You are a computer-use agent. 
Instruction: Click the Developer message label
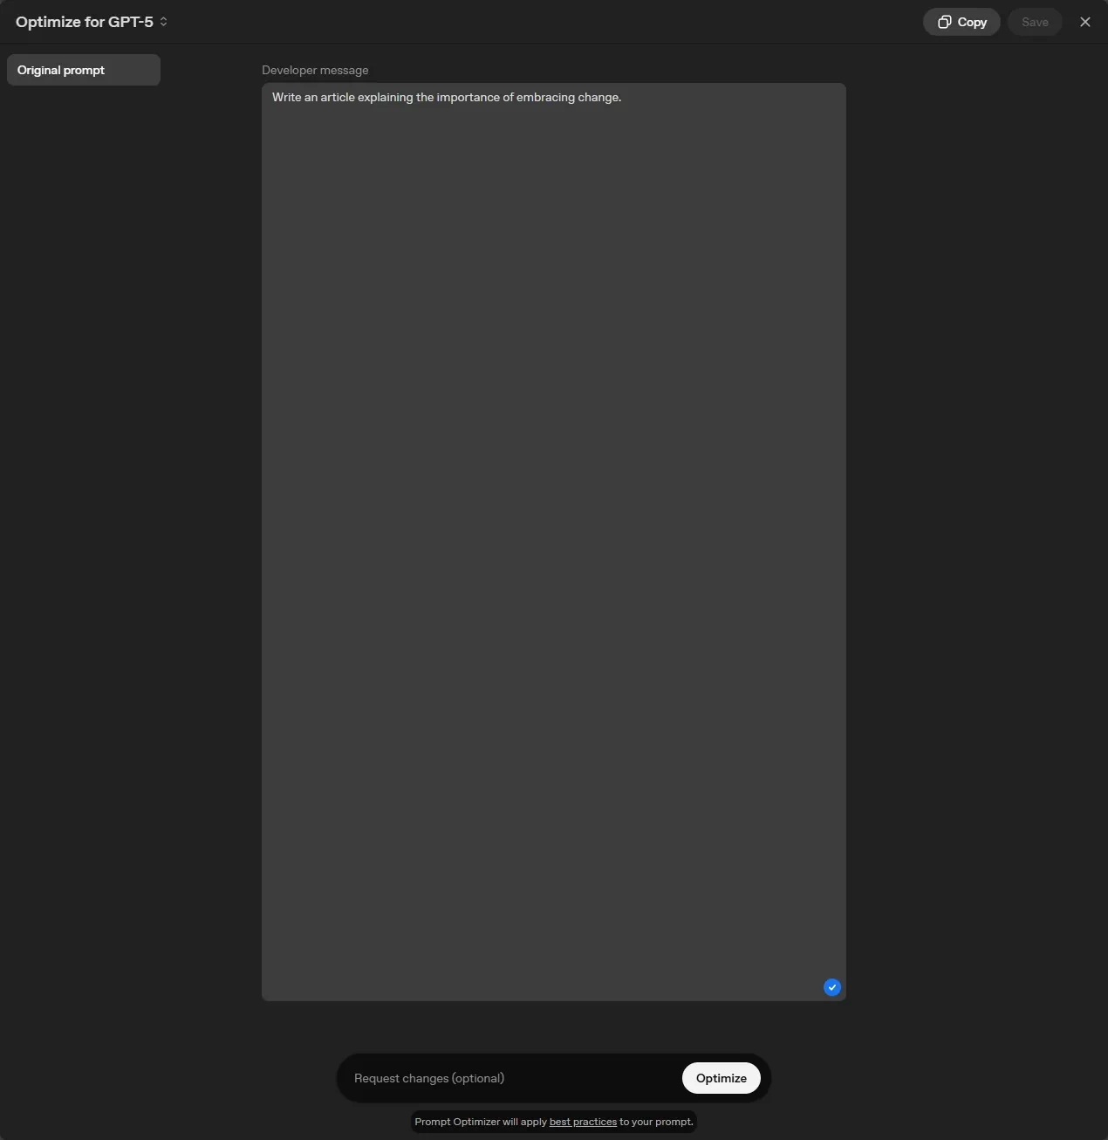coord(315,70)
